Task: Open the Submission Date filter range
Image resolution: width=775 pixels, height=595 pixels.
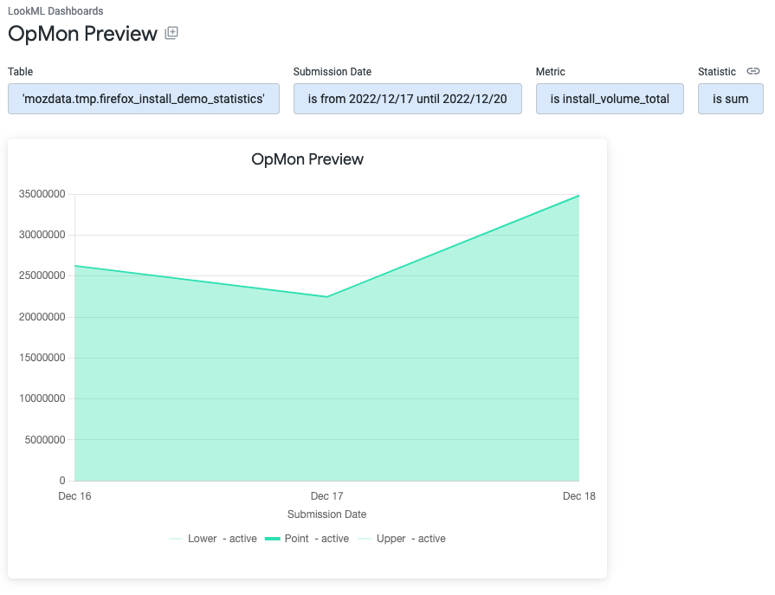Action: point(407,99)
